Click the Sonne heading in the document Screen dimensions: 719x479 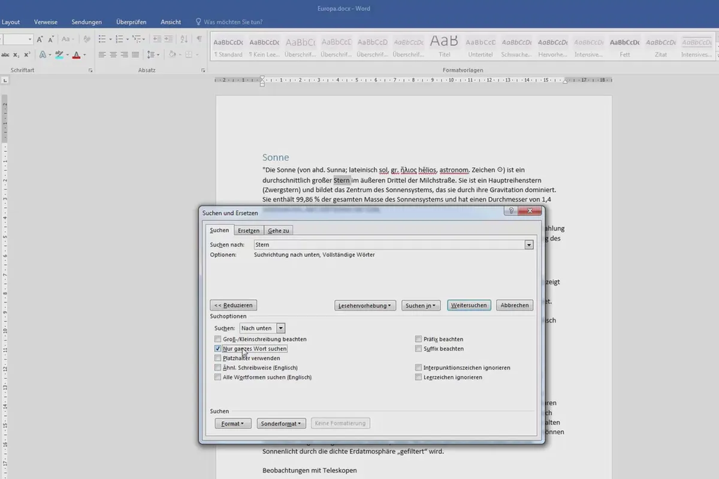(x=276, y=157)
